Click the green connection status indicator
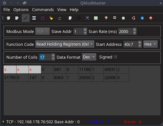This screenshot has width=163, height=126. tap(3, 121)
